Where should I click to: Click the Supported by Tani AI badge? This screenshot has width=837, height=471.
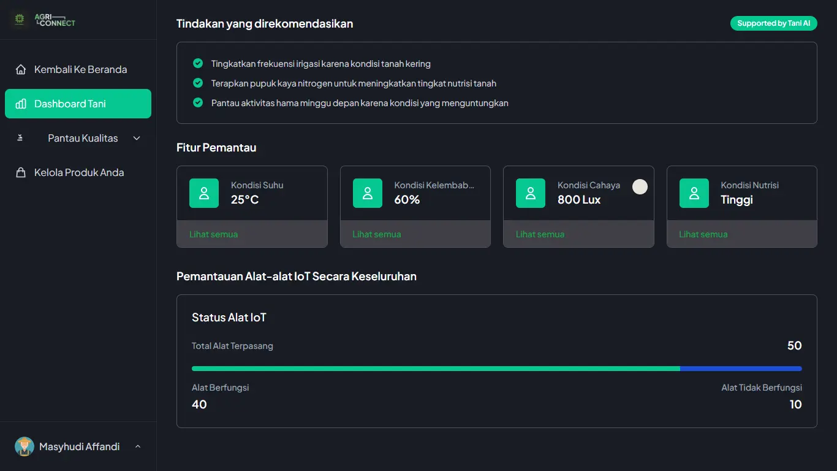click(773, 23)
